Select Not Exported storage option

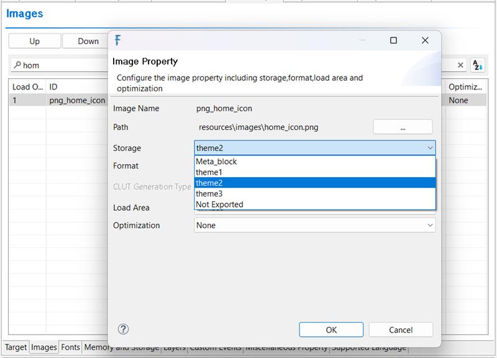click(219, 204)
